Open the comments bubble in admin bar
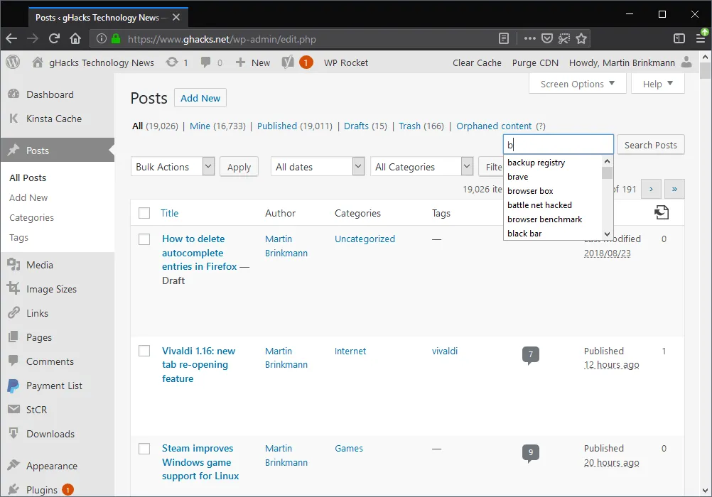The height and width of the screenshot is (497, 712). pyautogui.click(x=212, y=62)
